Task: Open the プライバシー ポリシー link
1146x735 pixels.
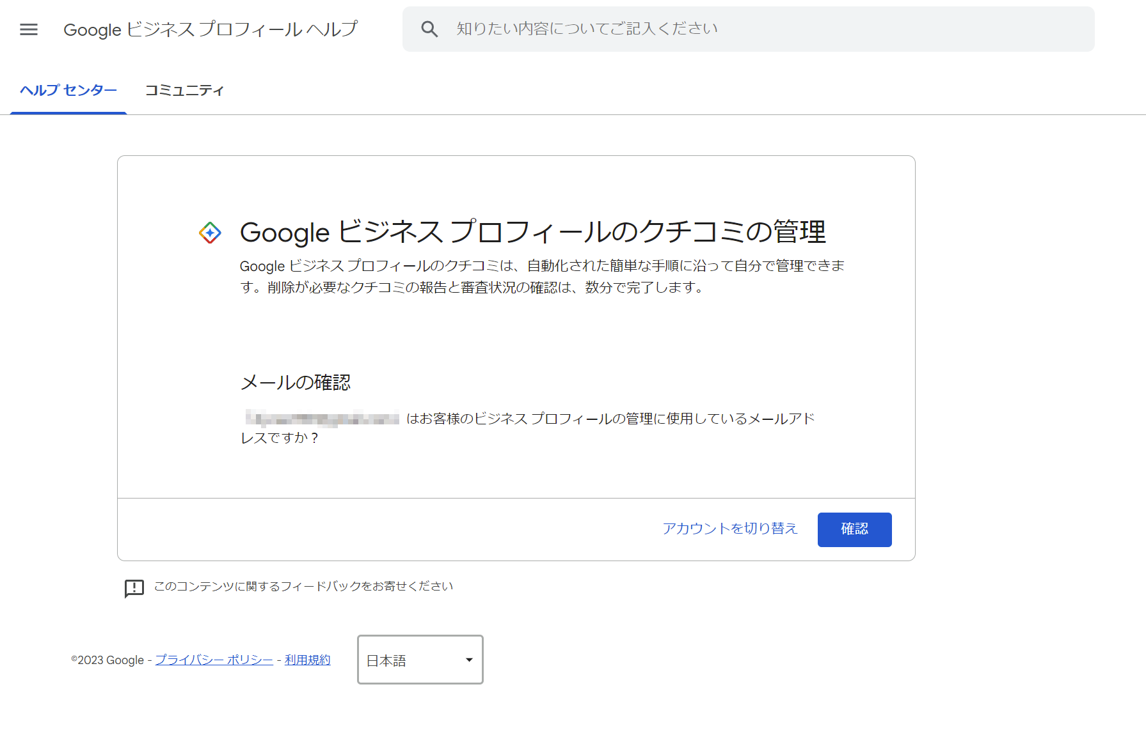Action: coord(214,660)
